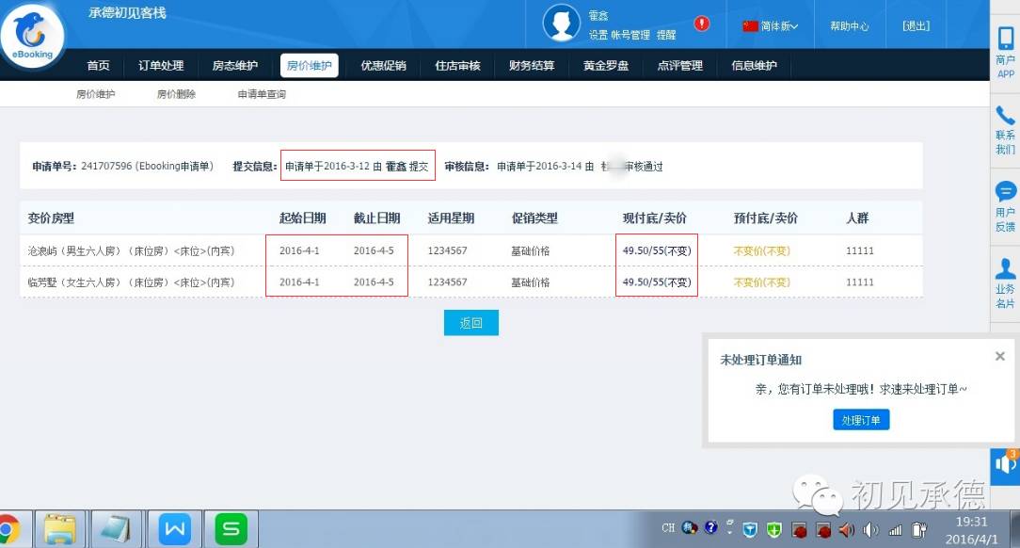
Task: Open 优惠促销 menu
Action: point(383,65)
